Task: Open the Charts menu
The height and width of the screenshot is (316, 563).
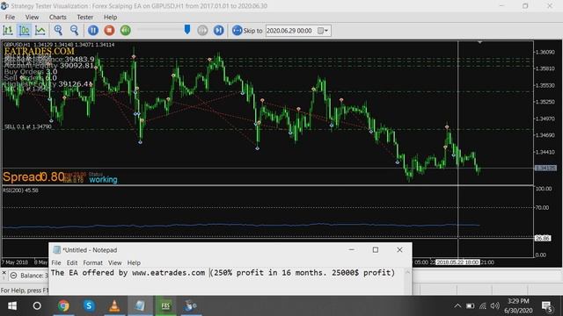Action: (x=58, y=18)
